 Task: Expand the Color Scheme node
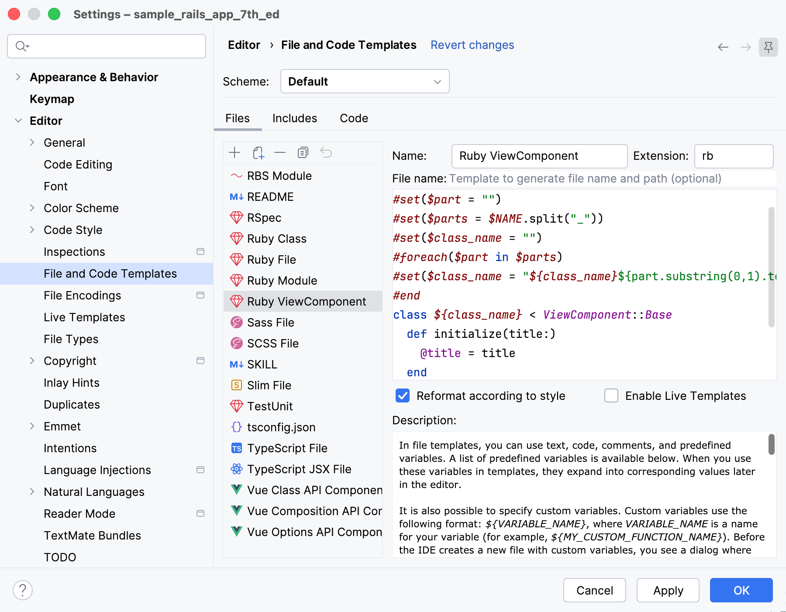pyautogui.click(x=32, y=208)
